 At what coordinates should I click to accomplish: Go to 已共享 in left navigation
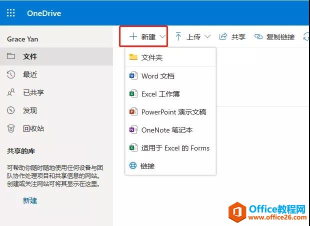click(x=56, y=92)
